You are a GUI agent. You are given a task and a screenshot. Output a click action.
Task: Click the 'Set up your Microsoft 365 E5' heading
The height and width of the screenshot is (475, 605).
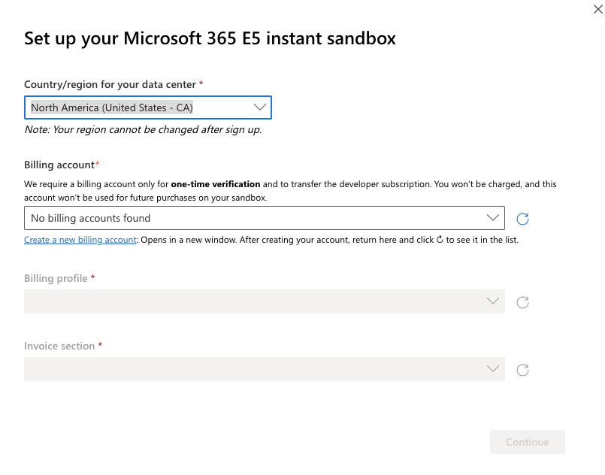pos(210,38)
